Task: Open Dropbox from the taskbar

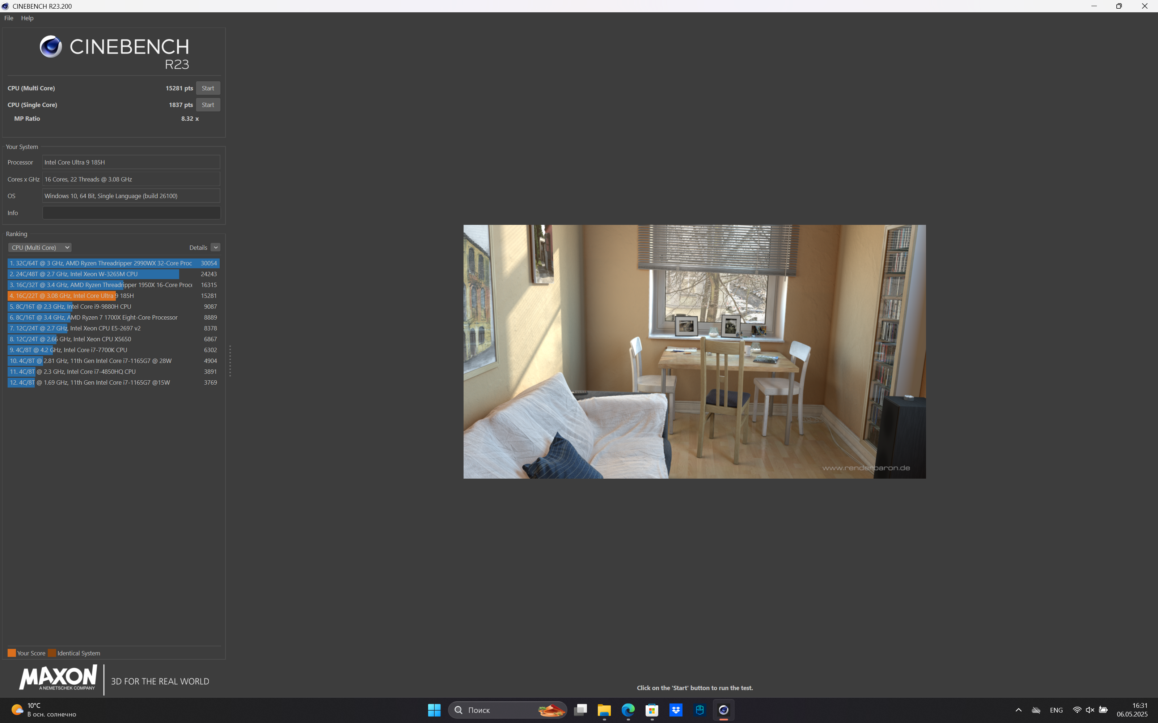Action: 676,710
